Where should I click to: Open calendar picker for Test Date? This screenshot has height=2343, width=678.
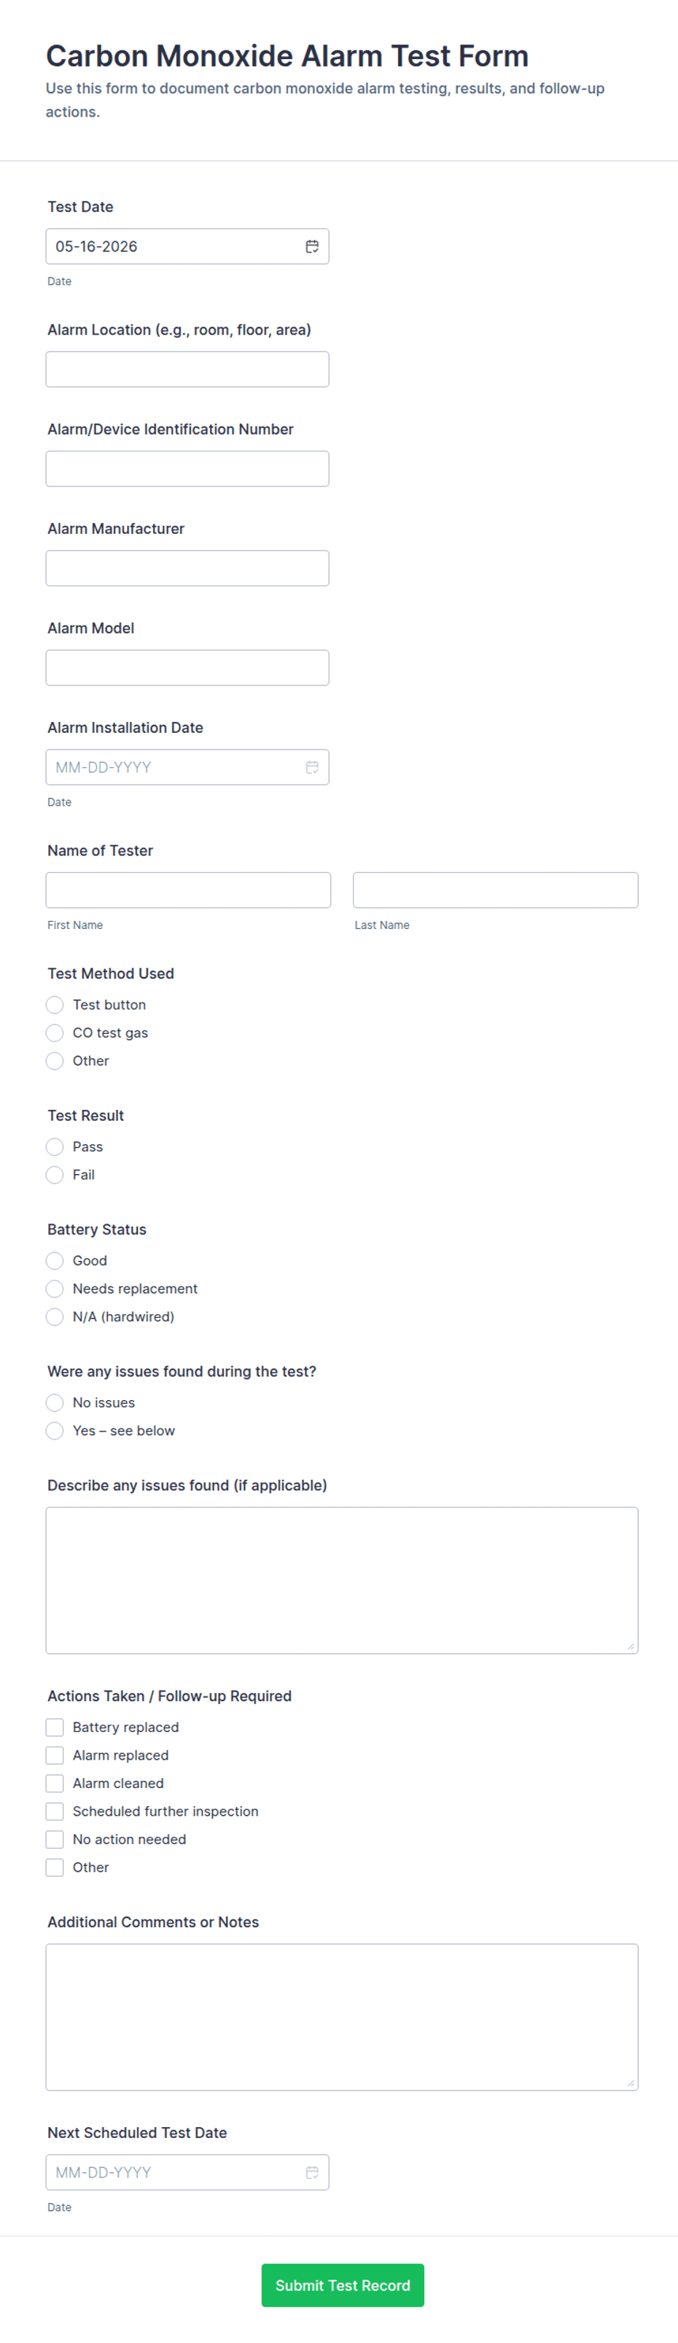(312, 246)
